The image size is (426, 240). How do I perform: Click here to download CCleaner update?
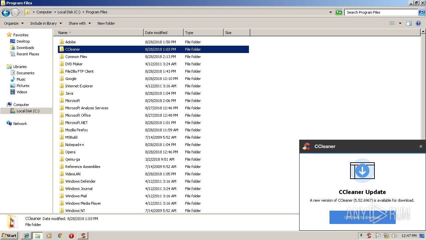pos(362,217)
